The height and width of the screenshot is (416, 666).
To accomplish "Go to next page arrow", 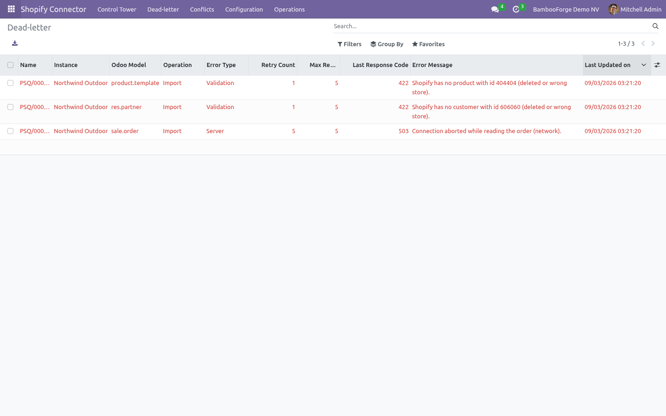I will click(x=653, y=43).
